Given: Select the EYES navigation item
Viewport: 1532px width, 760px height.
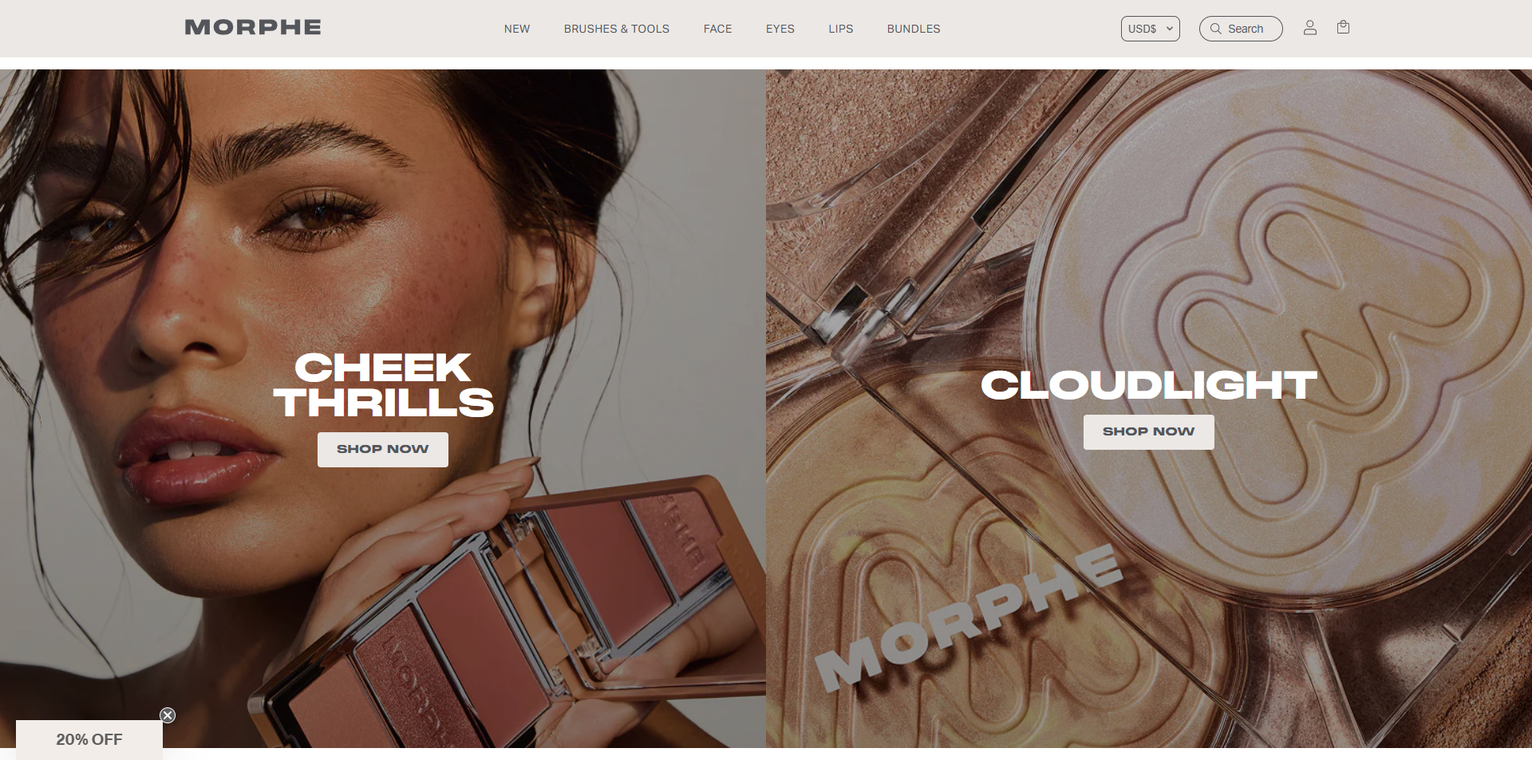Looking at the screenshot, I should [780, 29].
